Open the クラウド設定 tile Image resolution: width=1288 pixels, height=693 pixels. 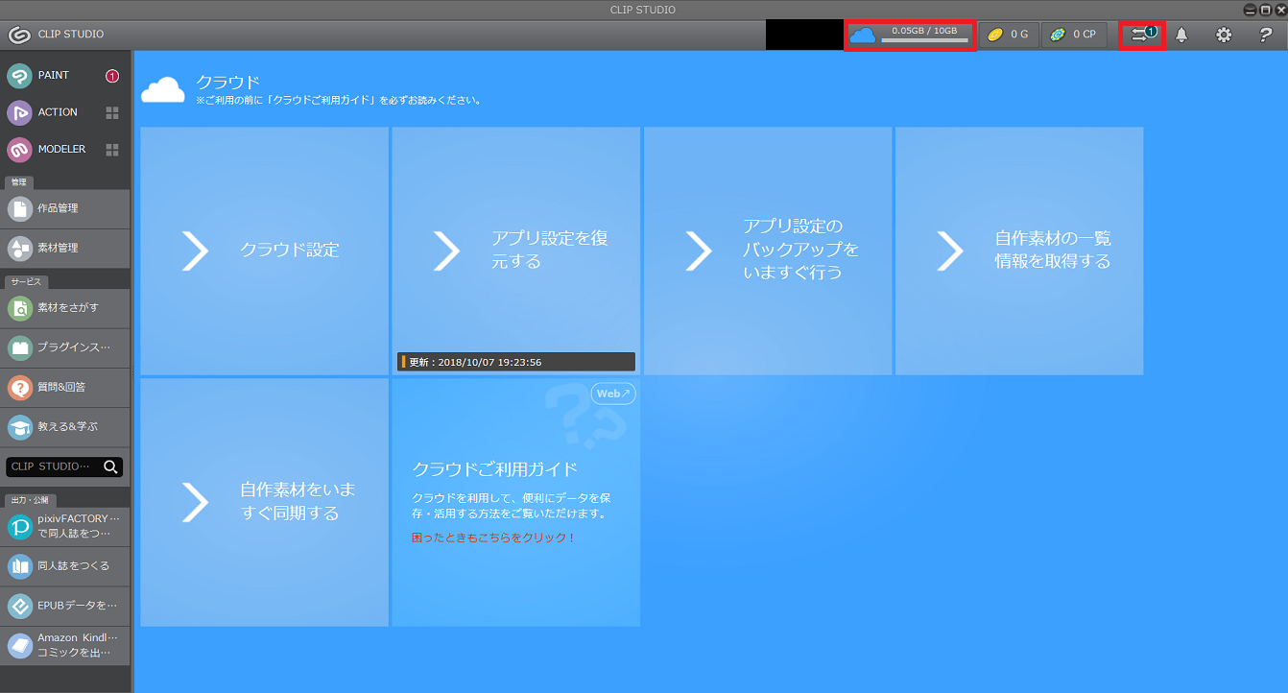click(x=265, y=251)
